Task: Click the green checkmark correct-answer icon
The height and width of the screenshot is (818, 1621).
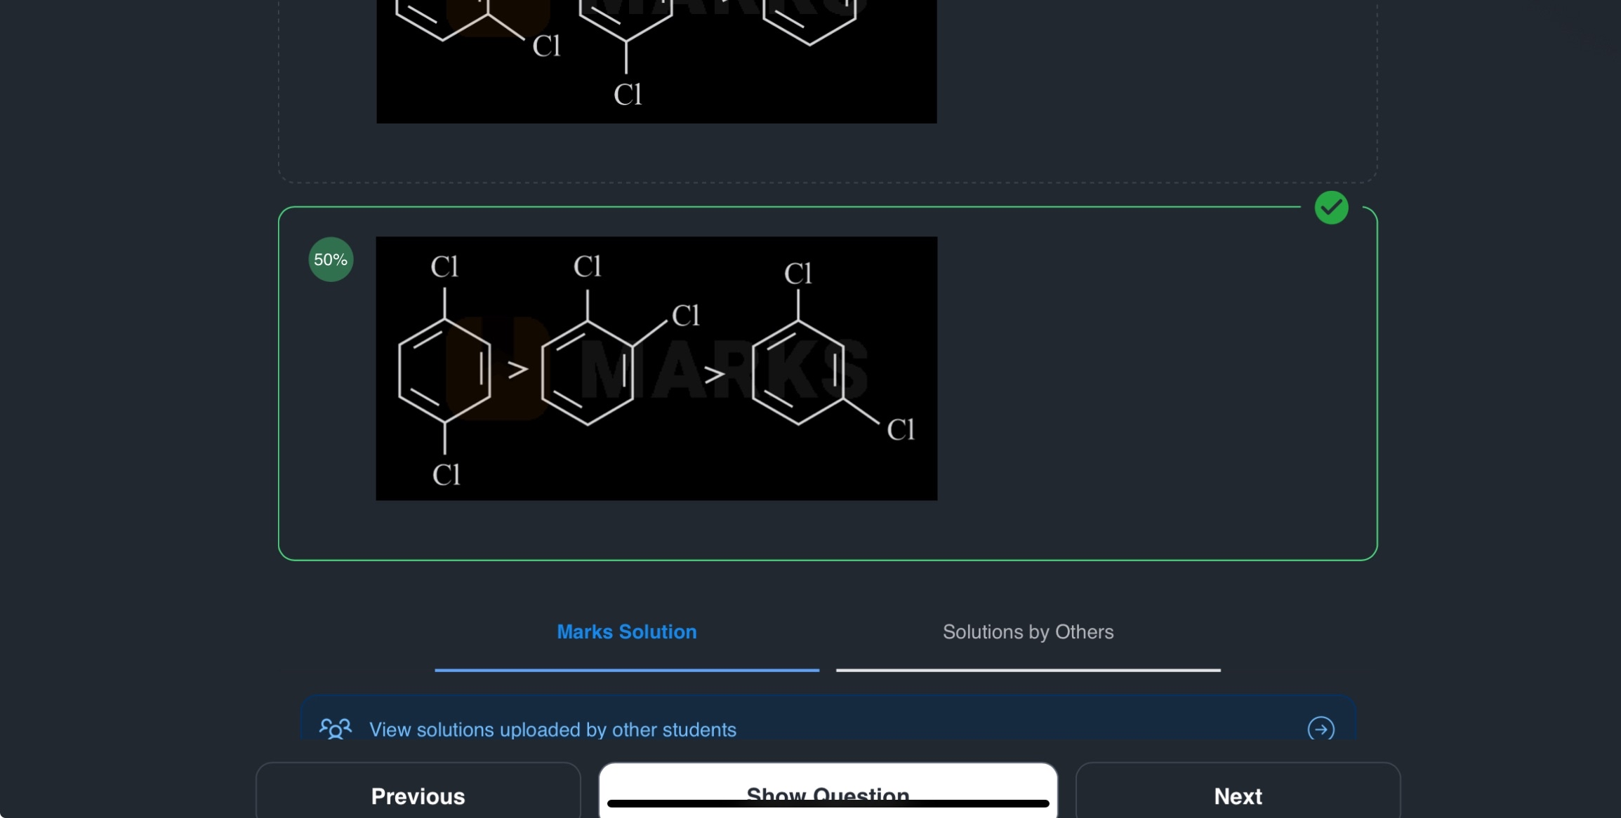Action: click(x=1331, y=208)
